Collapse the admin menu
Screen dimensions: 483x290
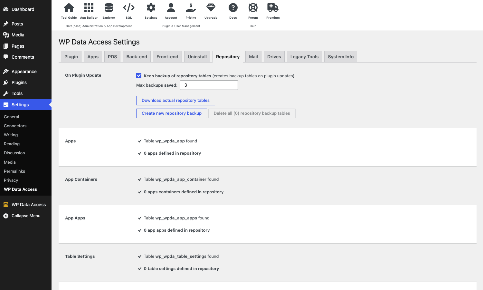[26, 216]
